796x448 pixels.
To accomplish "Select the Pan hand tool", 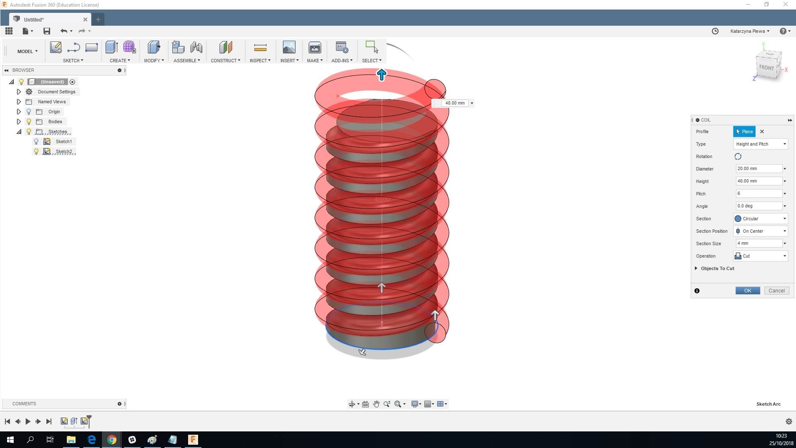I will (376, 404).
